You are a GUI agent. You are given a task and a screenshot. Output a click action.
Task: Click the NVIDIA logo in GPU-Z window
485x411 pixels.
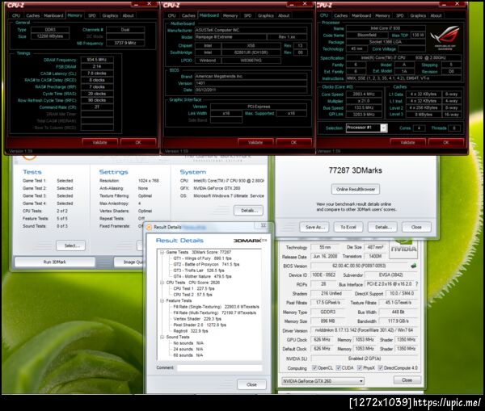403,248
